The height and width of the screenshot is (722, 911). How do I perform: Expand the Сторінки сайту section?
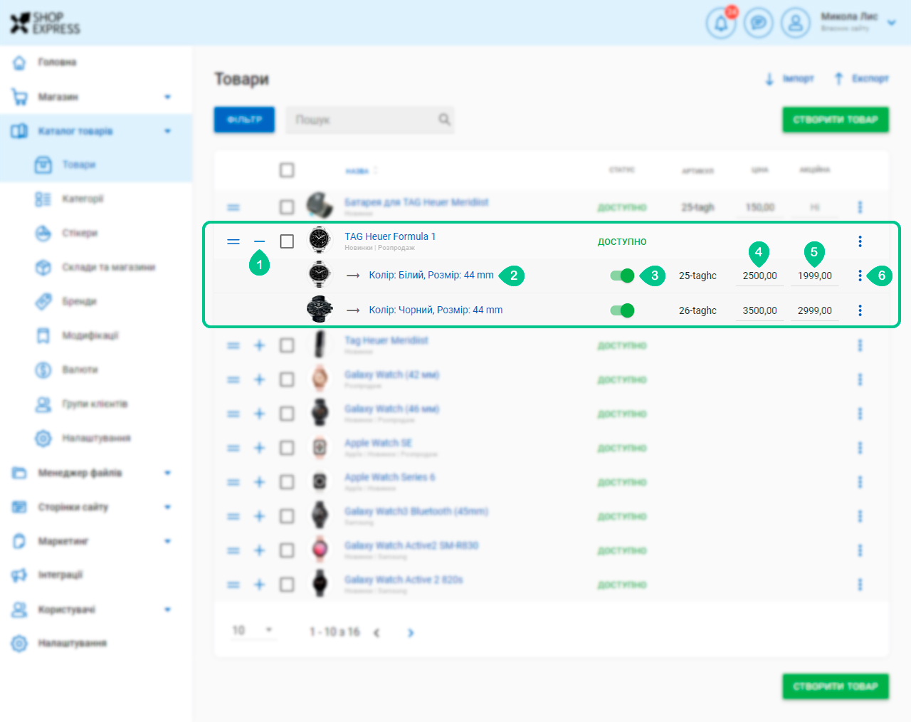coord(167,507)
